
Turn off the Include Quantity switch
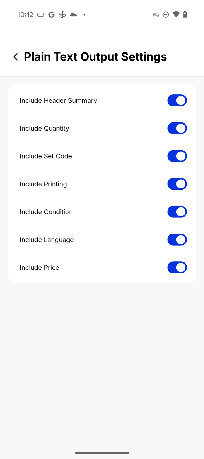coord(177,129)
